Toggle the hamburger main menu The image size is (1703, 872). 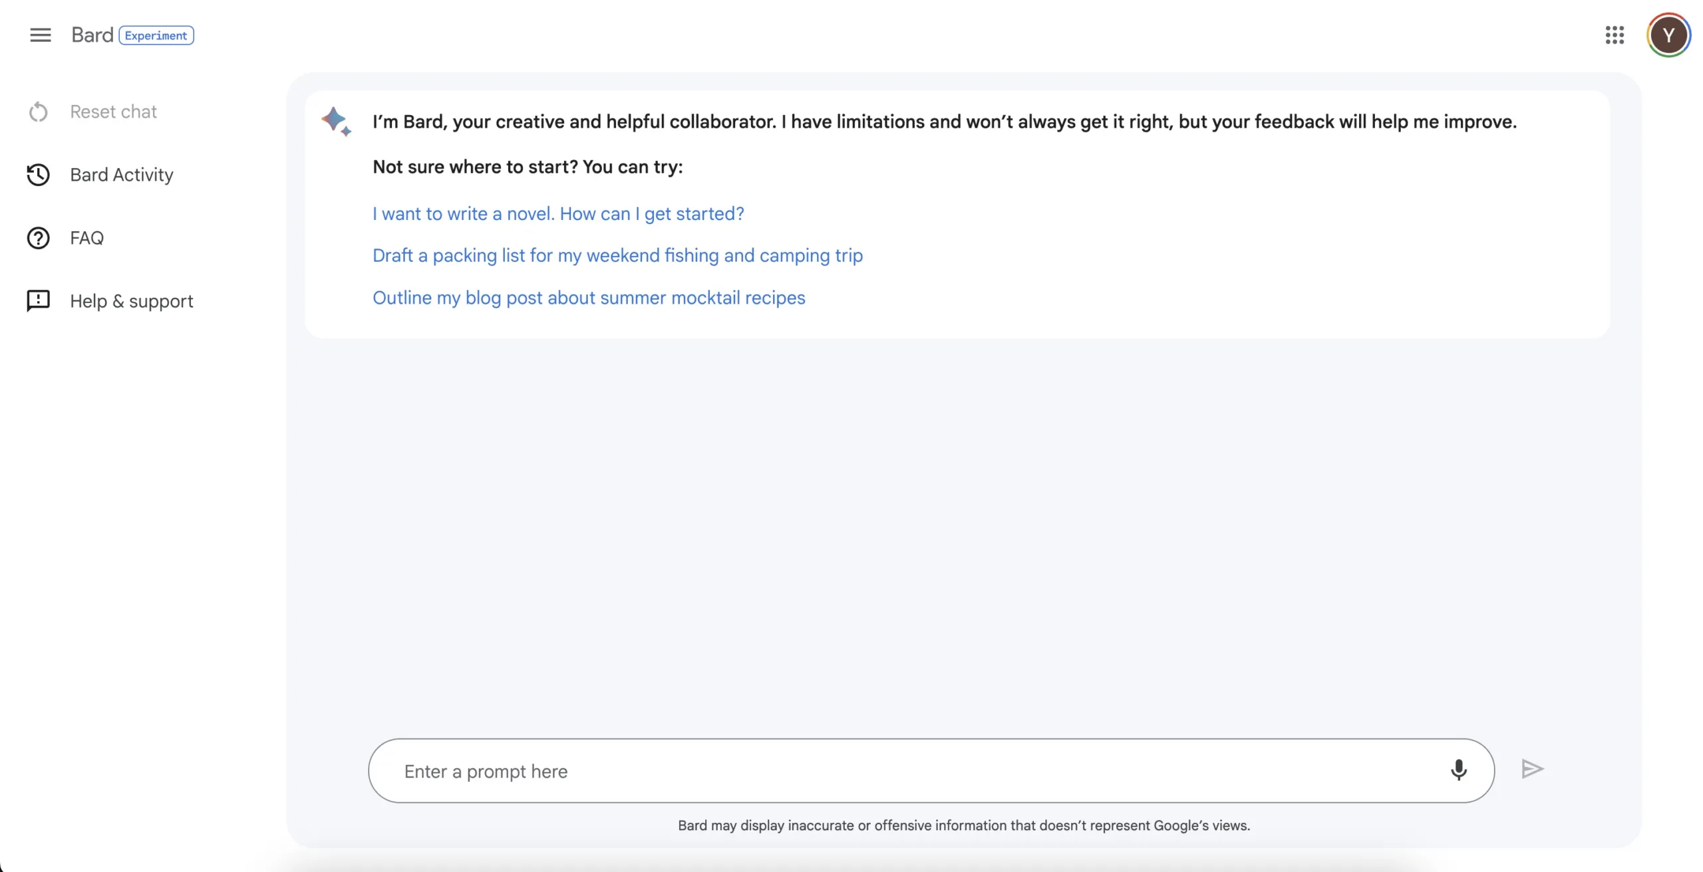tap(40, 35)
